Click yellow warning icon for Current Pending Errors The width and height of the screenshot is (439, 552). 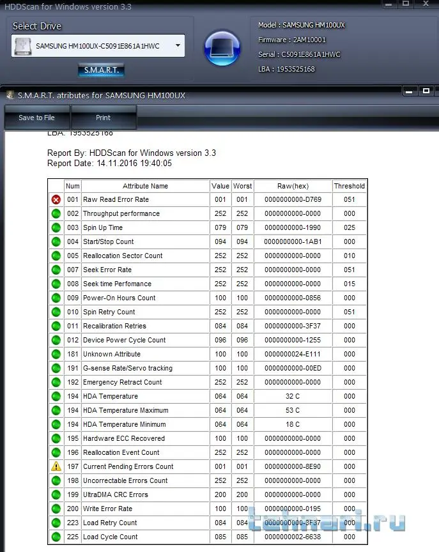[x=56, y=466]
